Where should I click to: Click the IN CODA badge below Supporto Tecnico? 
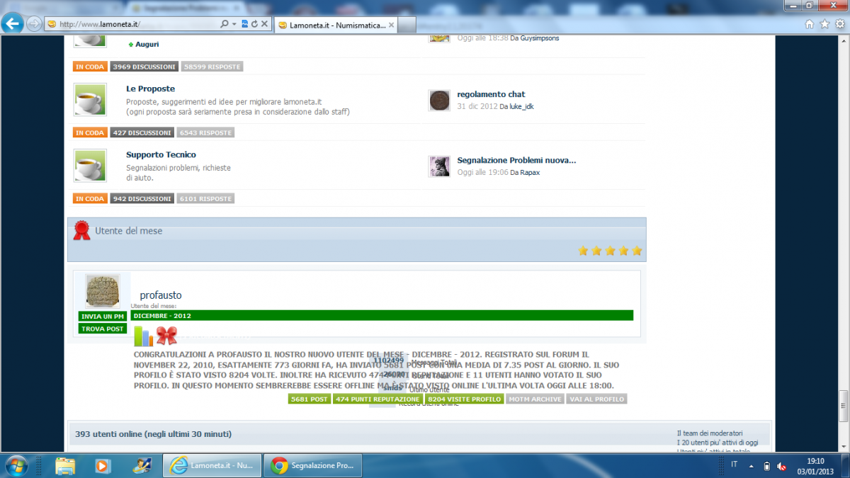pyautogui.click(x=90, y=199)
